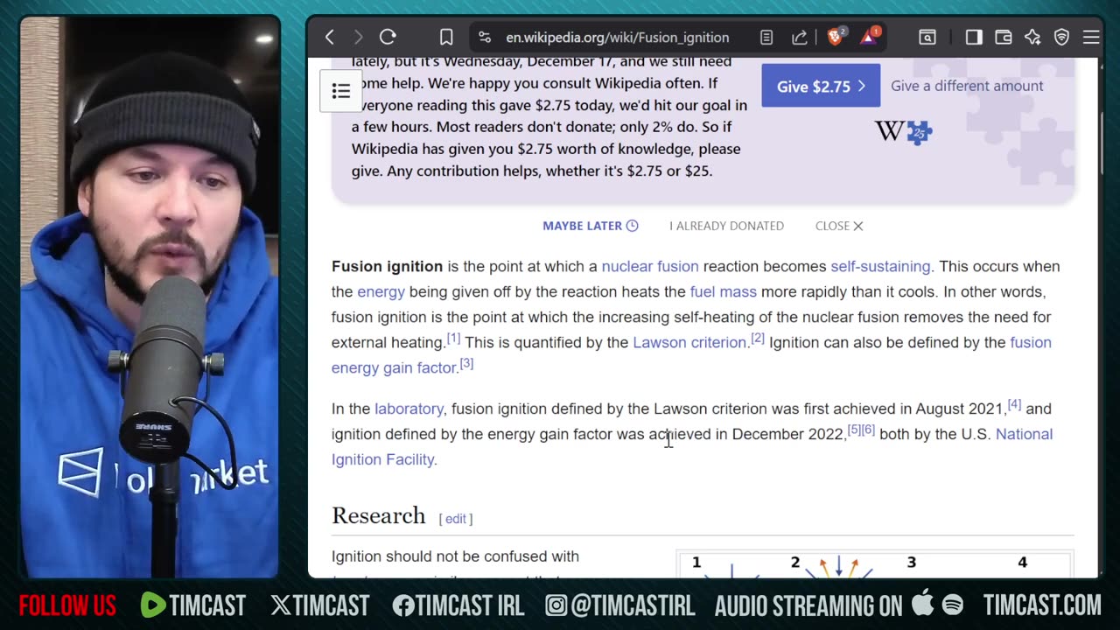1120x630 pixels.
Task: Click the Apple podcast icon in overlay
Action: coord(922,604)
